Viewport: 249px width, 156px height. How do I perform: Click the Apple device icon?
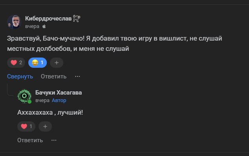(44, 26)
